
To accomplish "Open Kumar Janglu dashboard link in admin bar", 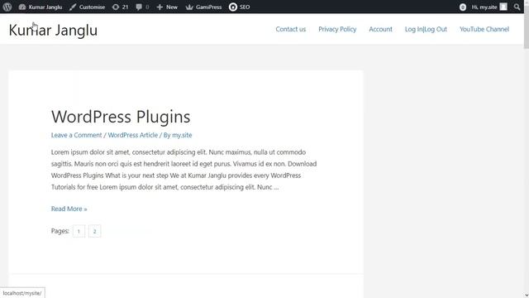I will point(41,7).
